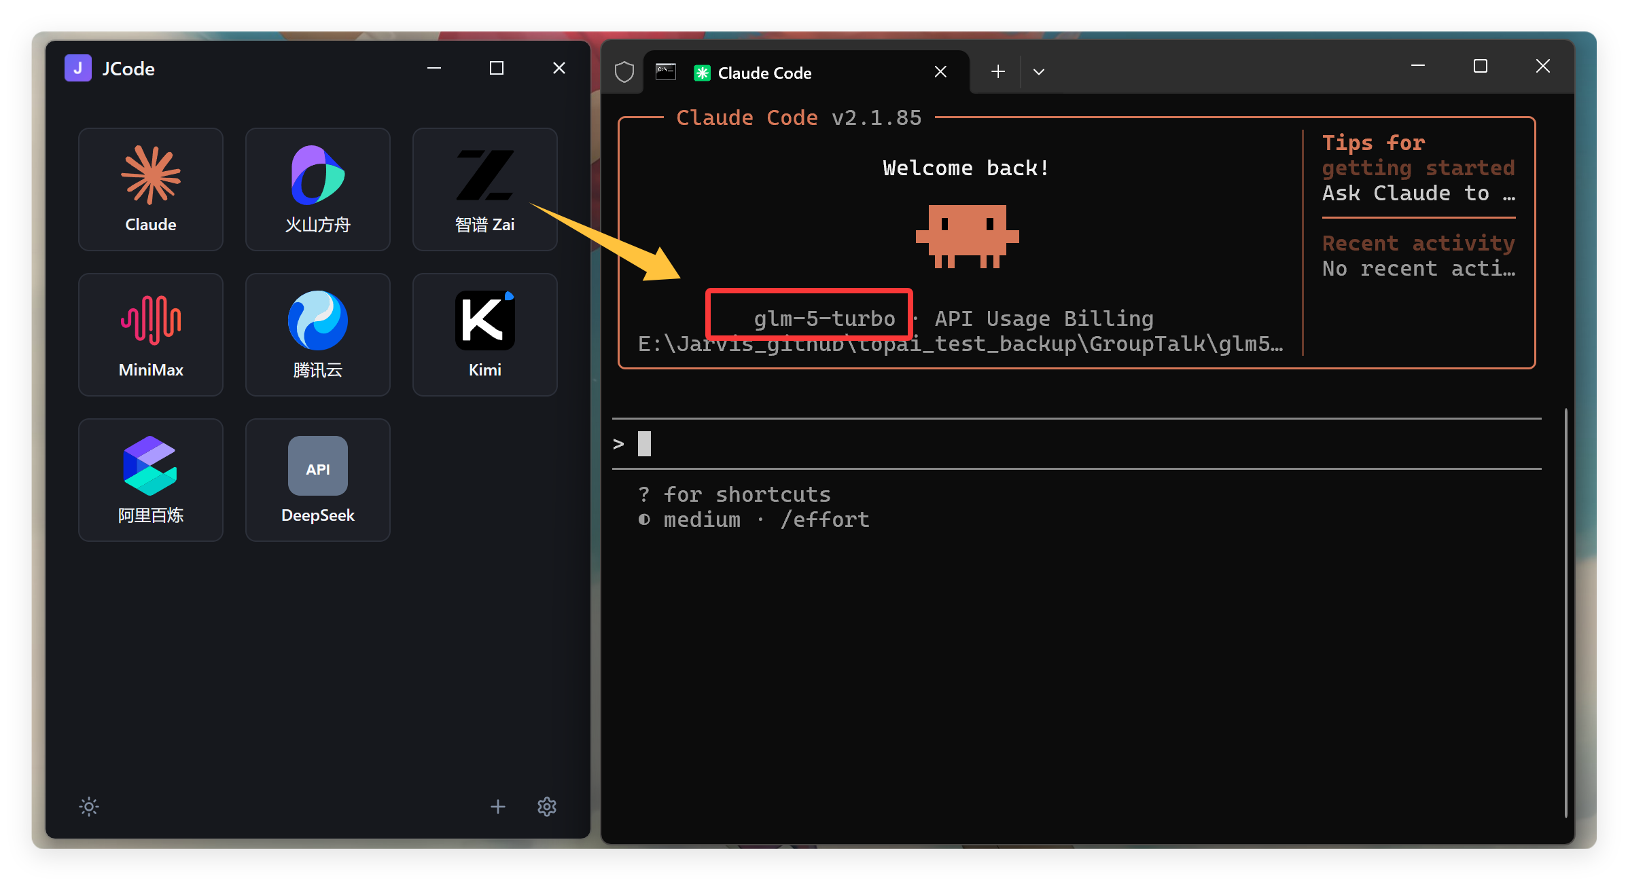Viewport: 1628px width, 880px height.
Task: Open the 腾讯云 provider tile
Action: click(317, 334)
